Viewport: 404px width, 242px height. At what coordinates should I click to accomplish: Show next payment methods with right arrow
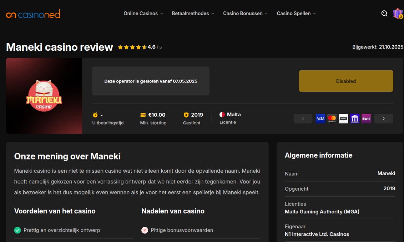click(x=383, y=118)
